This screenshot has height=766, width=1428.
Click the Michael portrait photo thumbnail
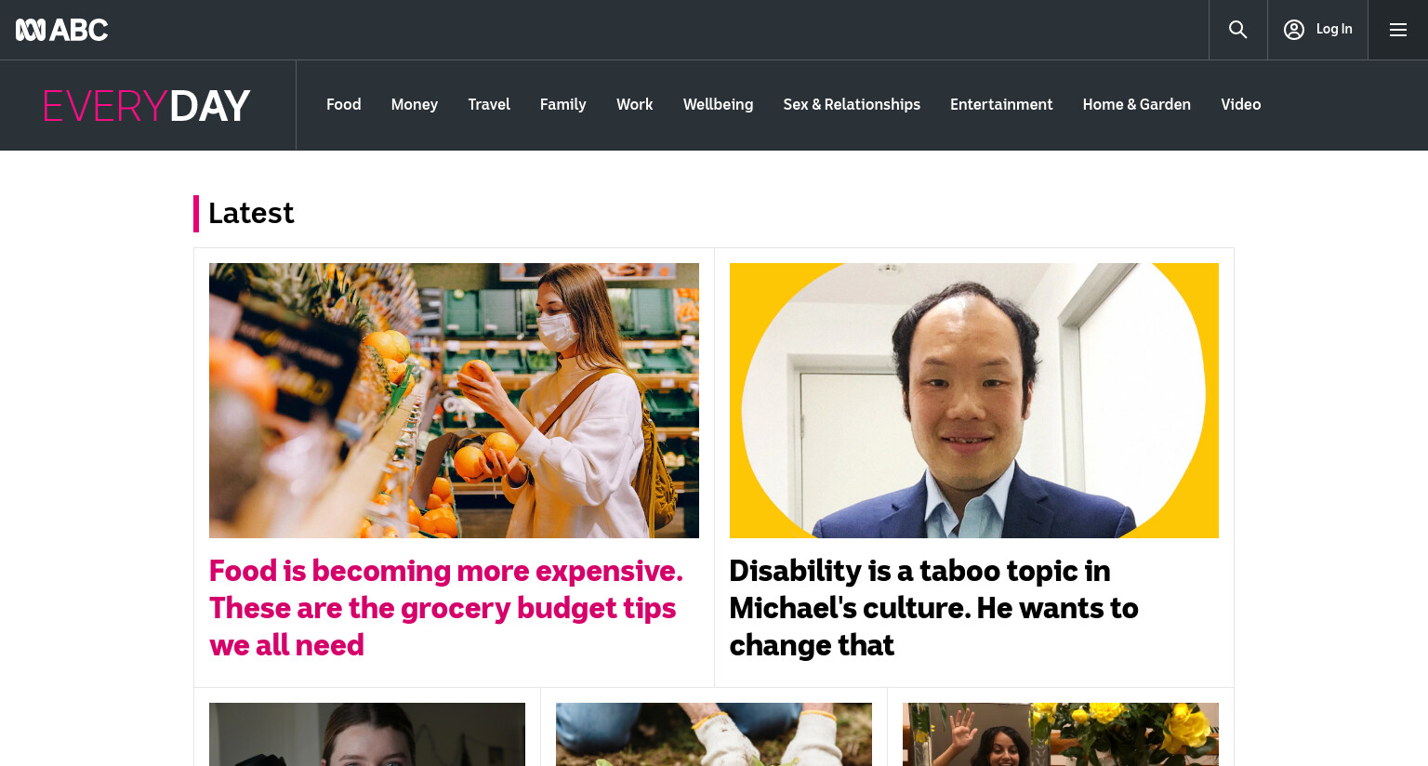tap(973, 401)
